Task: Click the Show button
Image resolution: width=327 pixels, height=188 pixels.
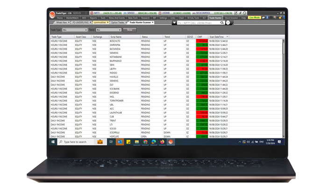Action: pos(129,30)
